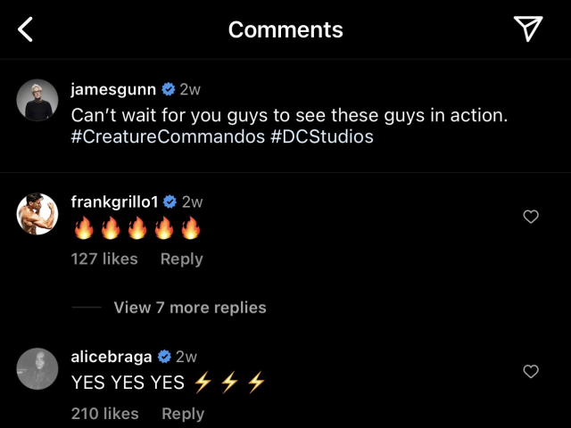Tap the frankgrillo1 username

click(x=114, y=202)
